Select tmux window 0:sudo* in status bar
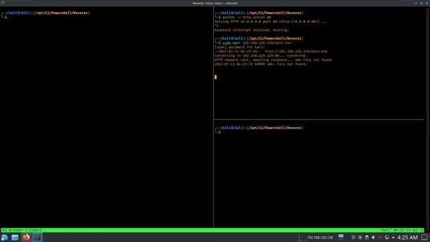This screenshot has height=242, width=430. click(x=16, y=230)
